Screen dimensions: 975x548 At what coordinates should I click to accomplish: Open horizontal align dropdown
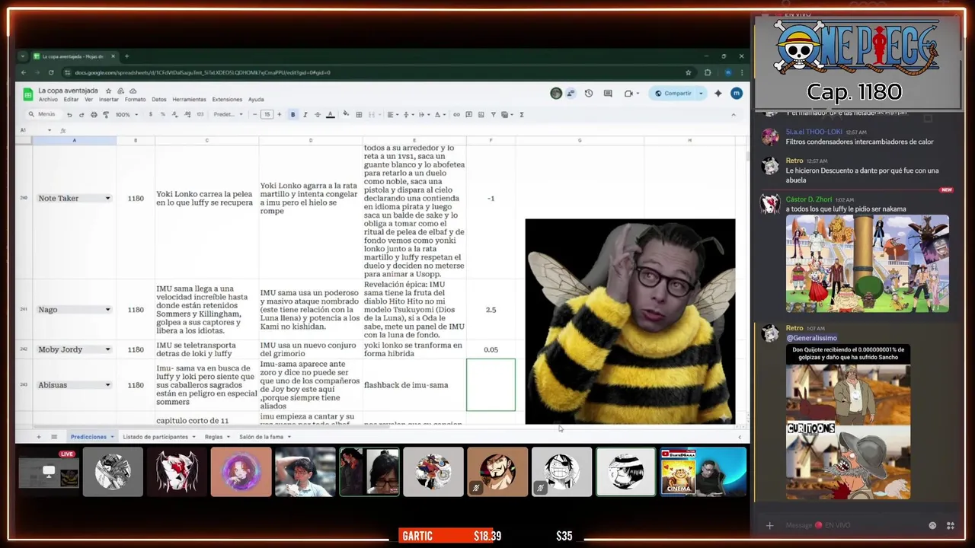point(392,114)
